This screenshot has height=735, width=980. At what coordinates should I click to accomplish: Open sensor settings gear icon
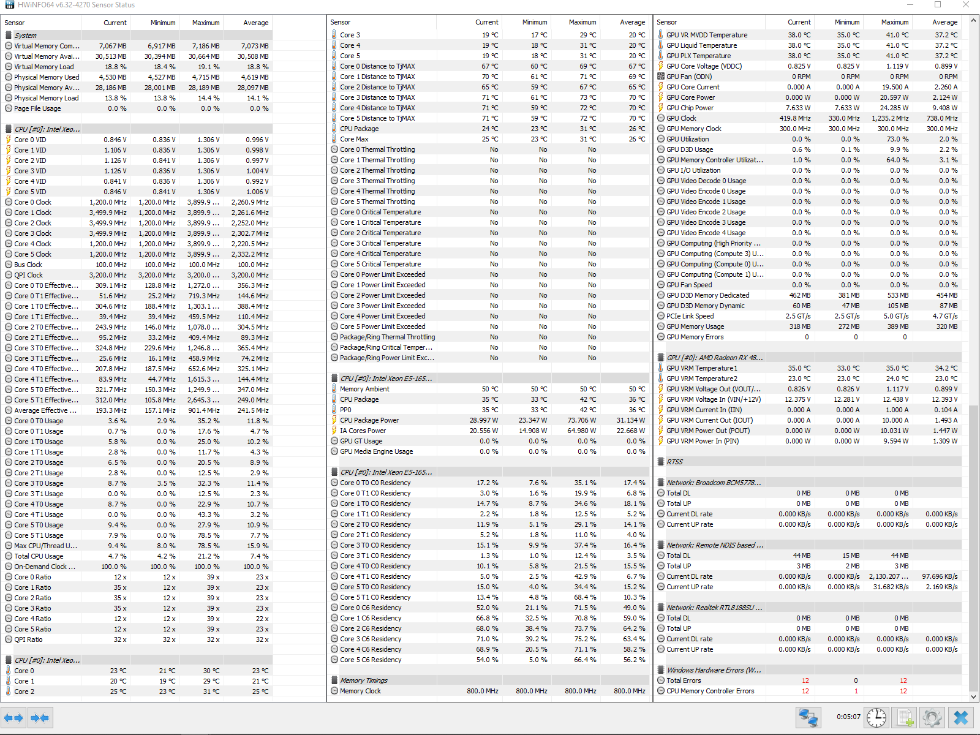(932, 717)
